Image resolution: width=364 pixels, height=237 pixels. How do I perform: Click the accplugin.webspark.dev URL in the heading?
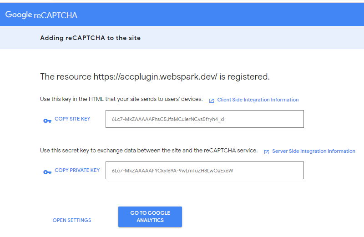[x=155, y=76]
